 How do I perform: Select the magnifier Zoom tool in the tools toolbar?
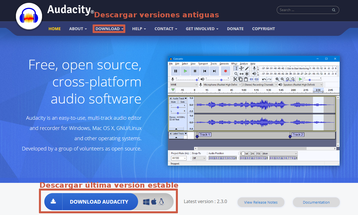[236, 74]
